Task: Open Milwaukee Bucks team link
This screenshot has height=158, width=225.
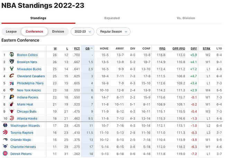Action: tap(29, 69)
